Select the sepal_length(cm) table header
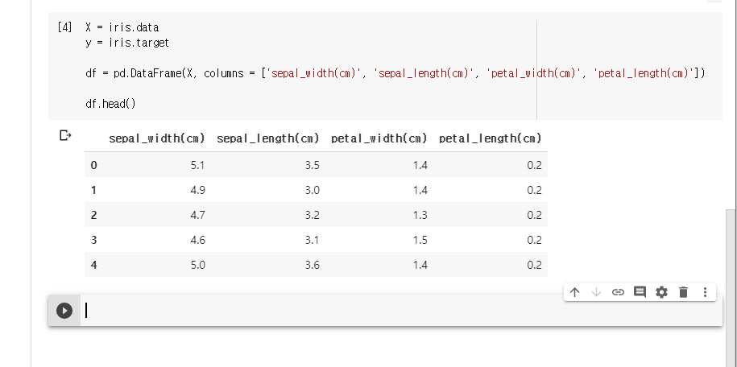The width and height of the screenshot is (737, 367). (x=268, y=138)
